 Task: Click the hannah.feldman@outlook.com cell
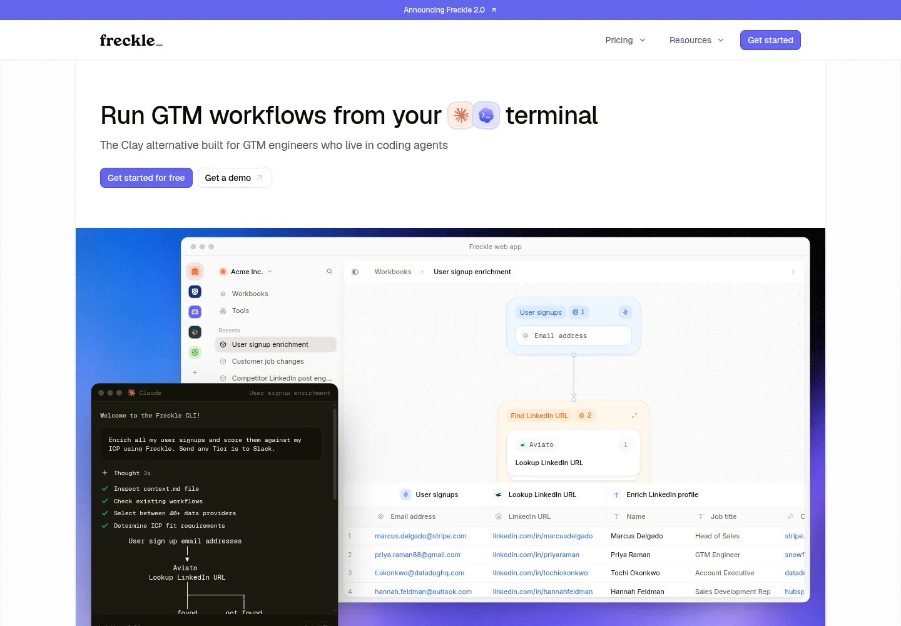click(423, 592)
